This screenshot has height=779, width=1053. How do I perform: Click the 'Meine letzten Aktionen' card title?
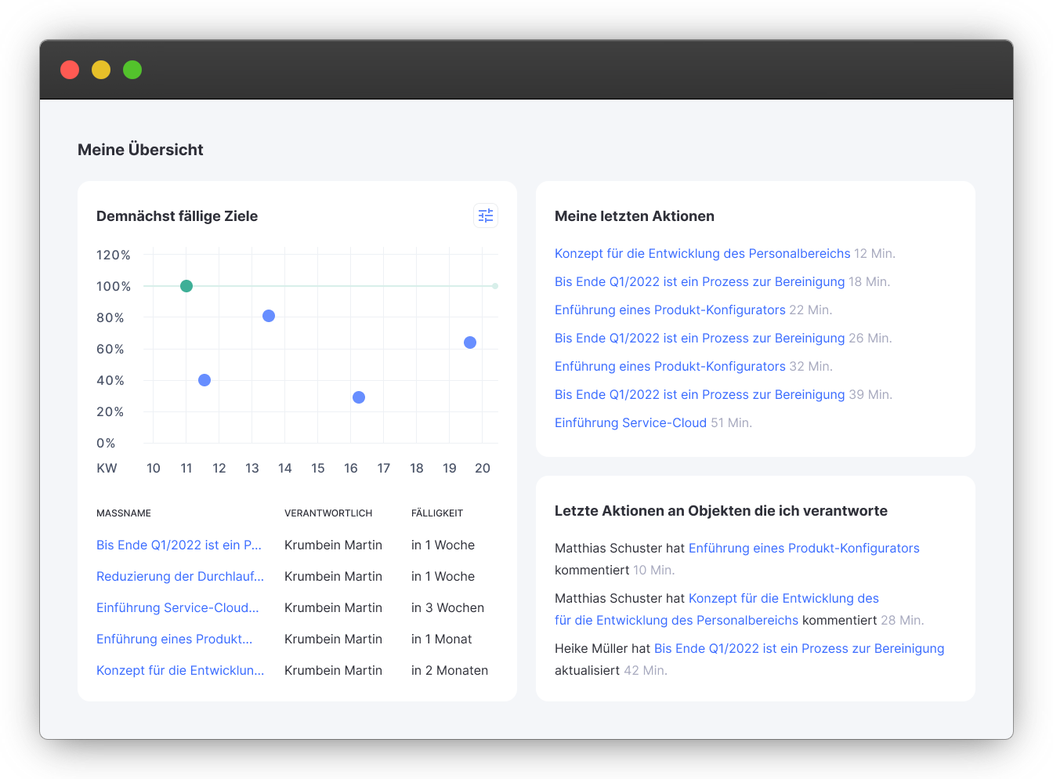tap(635, 216)
